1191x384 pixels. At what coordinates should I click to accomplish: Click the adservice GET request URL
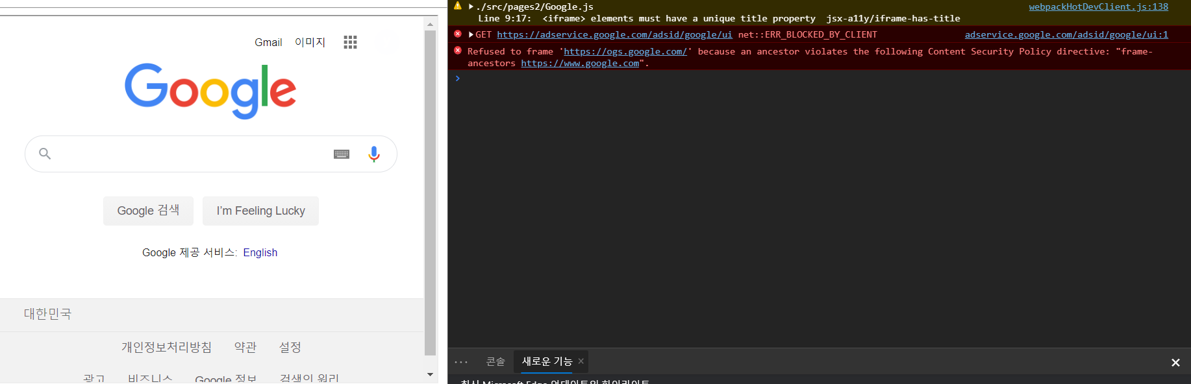tap(614, 34)
